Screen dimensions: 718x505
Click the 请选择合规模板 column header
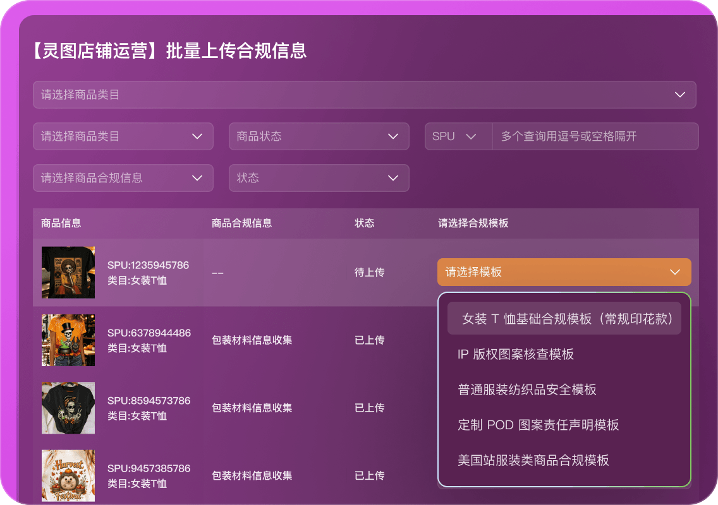[473, 223]
